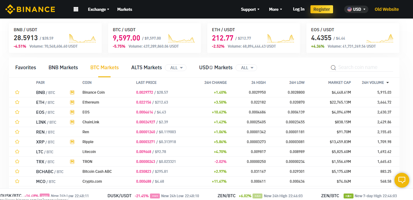Click the margin M badge for TRX/BTC
413x200 pixels.
72,161
